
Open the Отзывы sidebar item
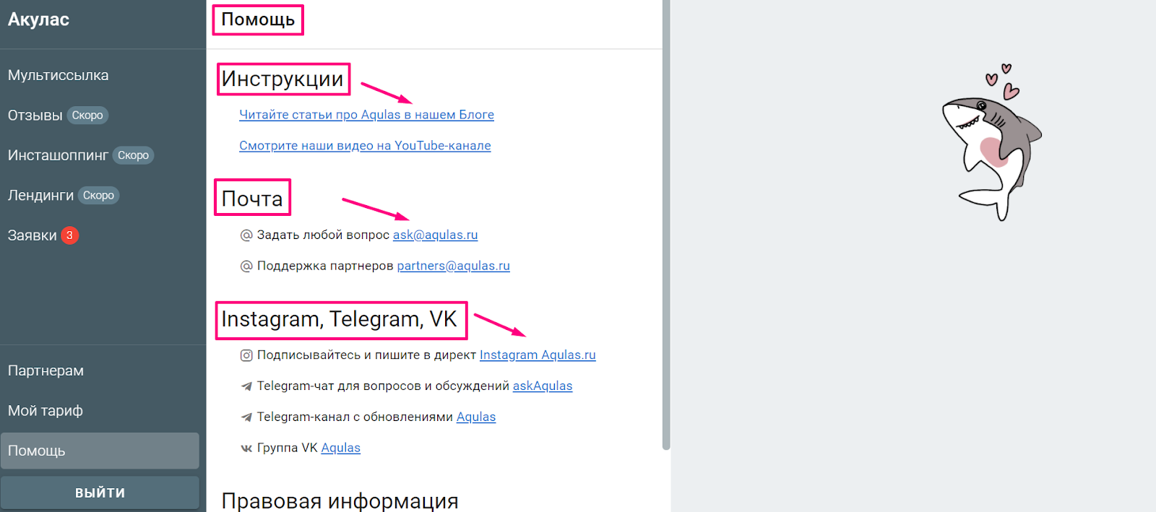point(35,116)
